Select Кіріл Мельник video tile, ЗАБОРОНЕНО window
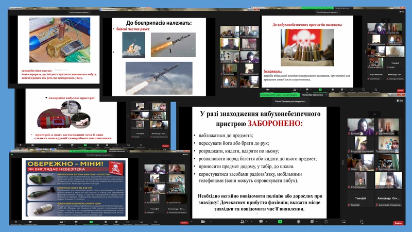 click(x=361, y=180)
